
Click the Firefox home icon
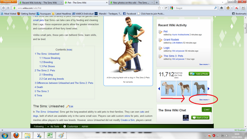click(x=222, y=8)
